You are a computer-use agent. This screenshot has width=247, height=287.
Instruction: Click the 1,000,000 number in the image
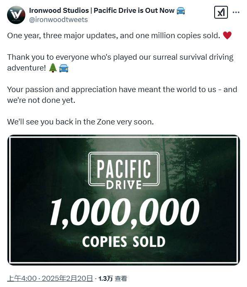[x=125, y=212]
